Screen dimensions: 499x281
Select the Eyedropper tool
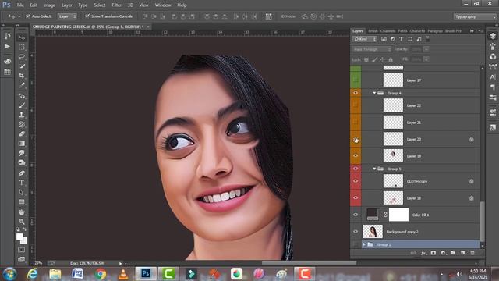coord(21,85)
